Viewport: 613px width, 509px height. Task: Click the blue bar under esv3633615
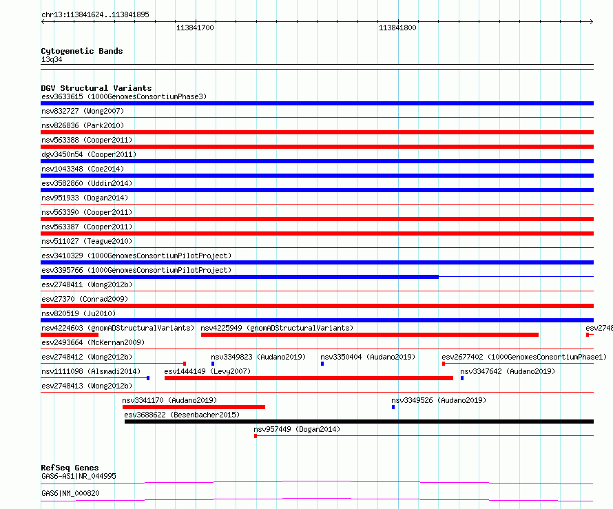click(317, 103)
